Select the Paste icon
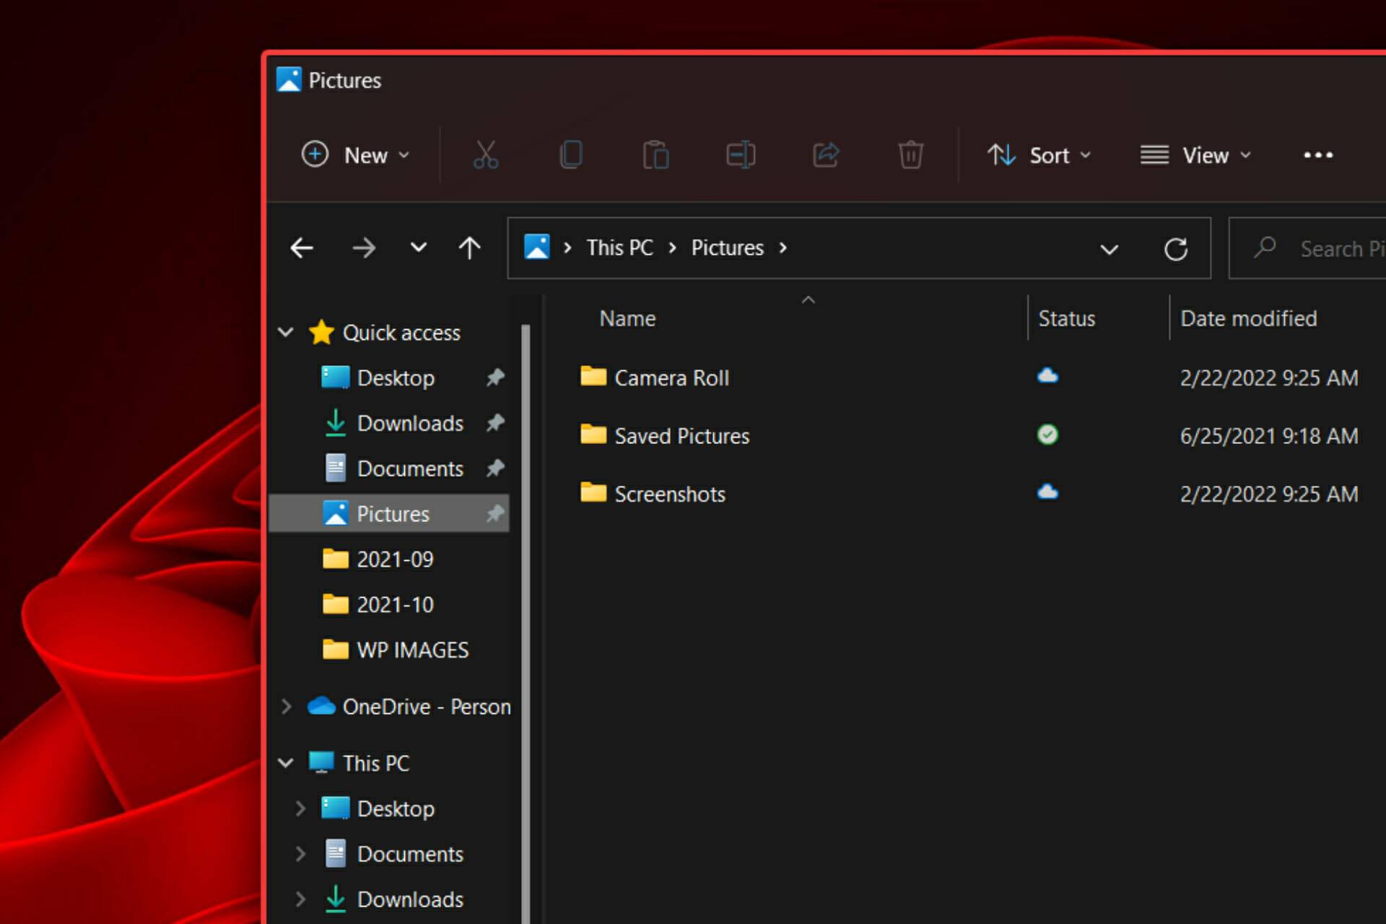 coord(655,154)
